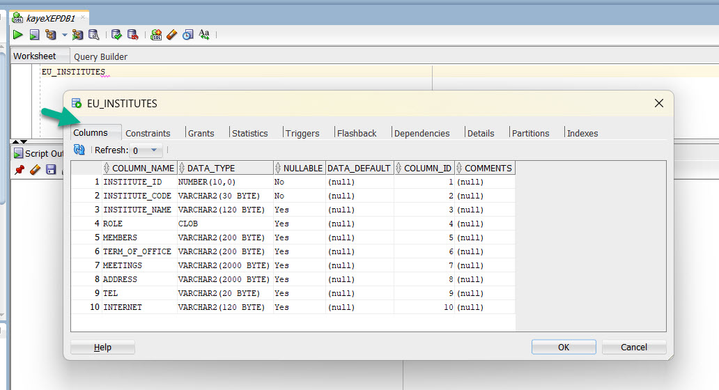This screenshot has width=719, height=390.
Task: Open the Triggers tab
Action: [x=302, y=133]
